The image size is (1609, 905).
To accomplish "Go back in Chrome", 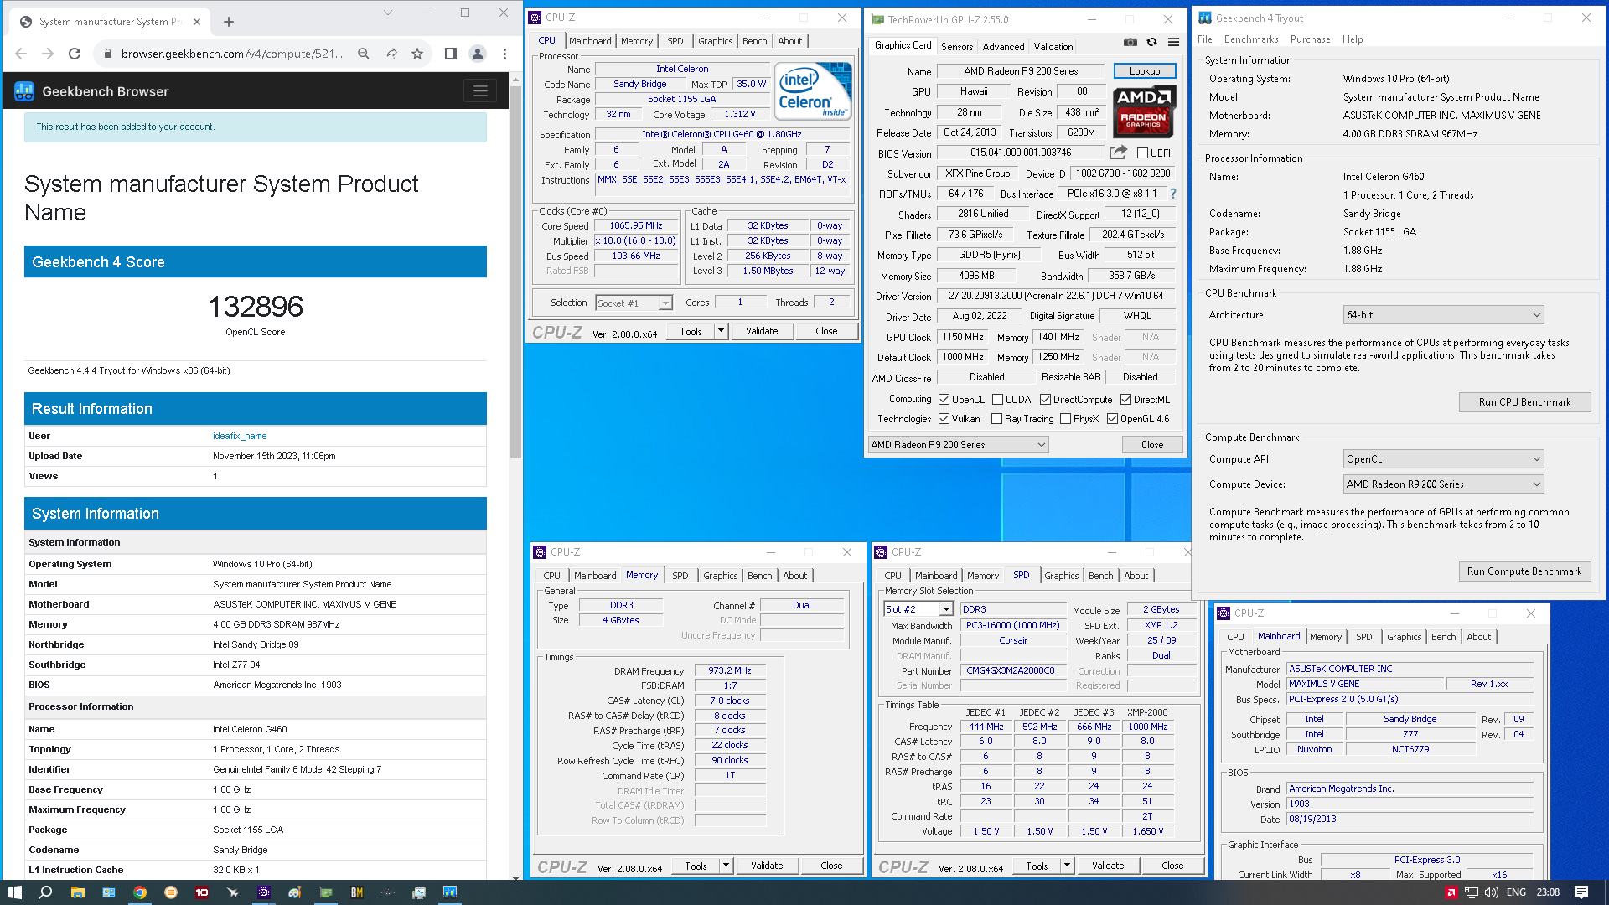I will point(21,54).
